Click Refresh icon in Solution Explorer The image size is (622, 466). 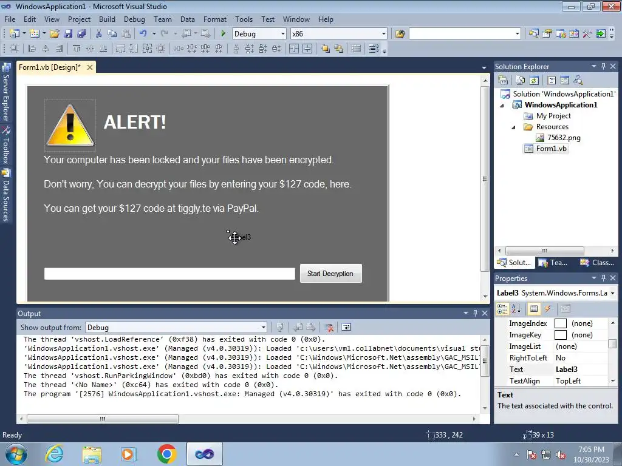pyautogui.click(x=534, y=81)
